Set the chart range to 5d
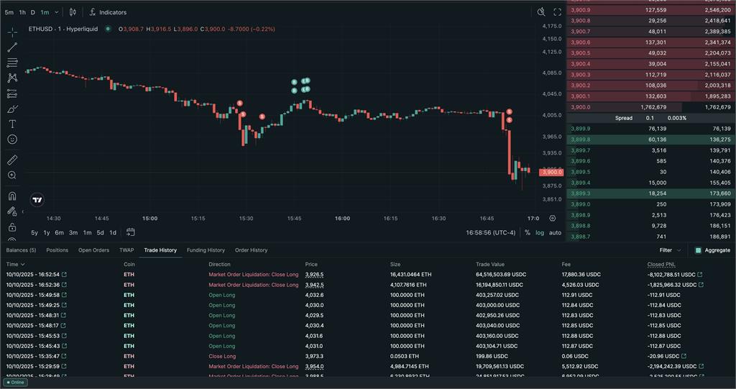This screenshot has width=736, height=389. point(101,232)
